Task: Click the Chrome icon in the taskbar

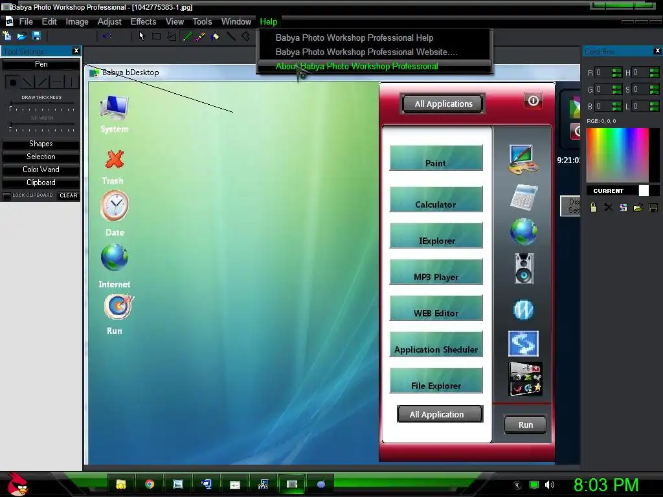Action: pos(150,484)
